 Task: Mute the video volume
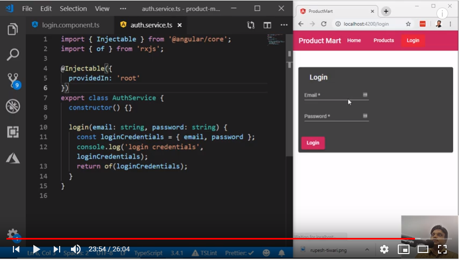[x=76, y=249]
